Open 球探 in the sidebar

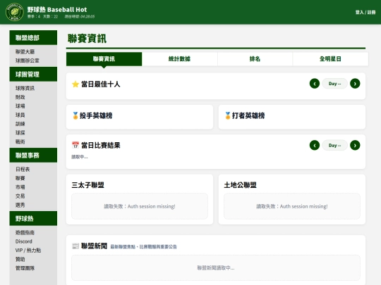point(20,133)
